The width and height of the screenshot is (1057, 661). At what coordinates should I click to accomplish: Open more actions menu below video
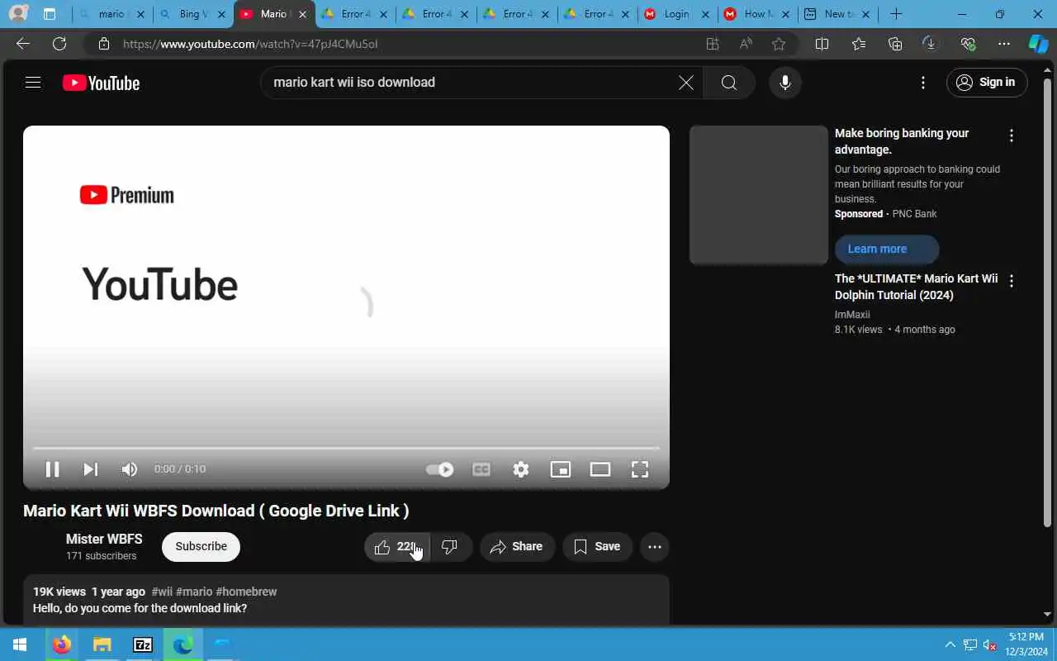coord(655,547)
